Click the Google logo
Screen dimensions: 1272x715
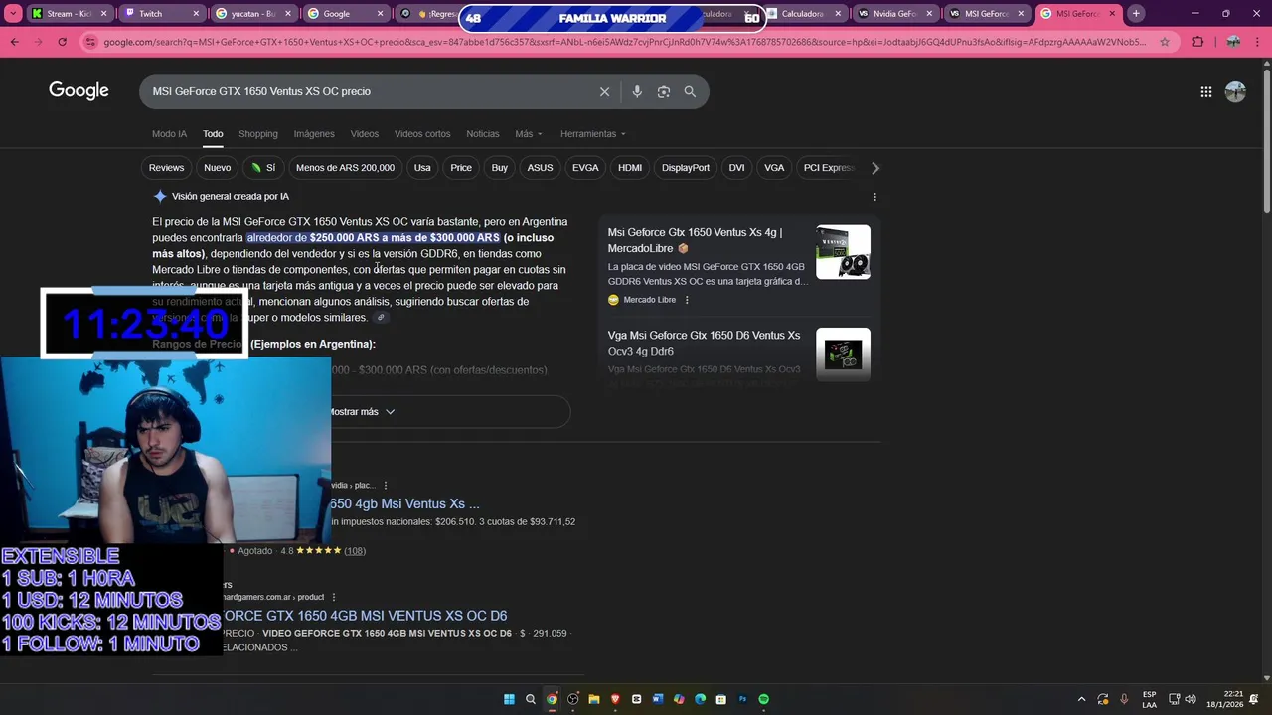pos(79,91)
